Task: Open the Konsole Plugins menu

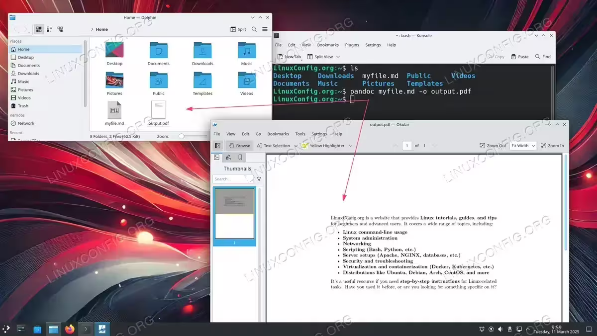Action: pyautogui.click(x=352, y=45)
